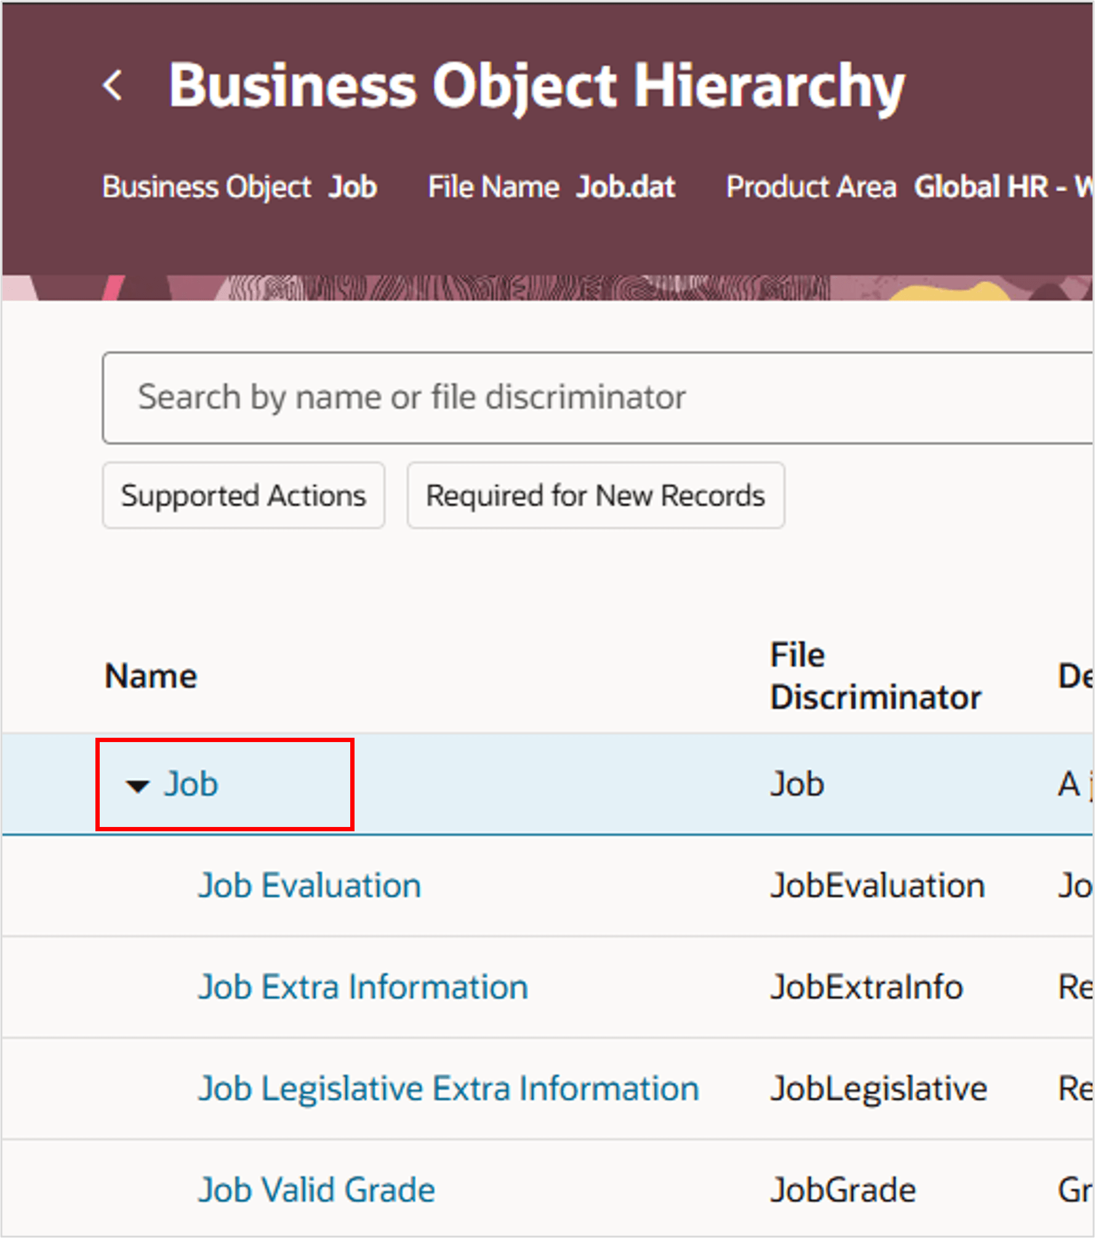The image size is (1095, 1238).
Task: Click the Business Object Hierarchy title
Action: 535,86
